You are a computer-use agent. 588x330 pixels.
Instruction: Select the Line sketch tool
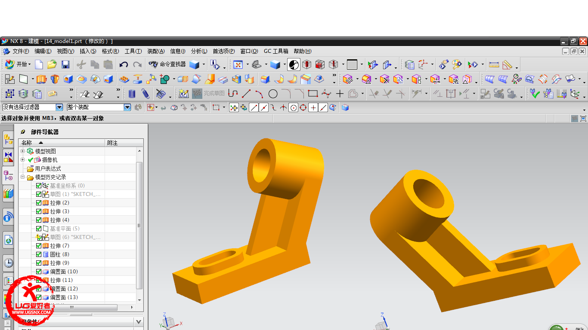pyautogui.click(x=246, y=93)
